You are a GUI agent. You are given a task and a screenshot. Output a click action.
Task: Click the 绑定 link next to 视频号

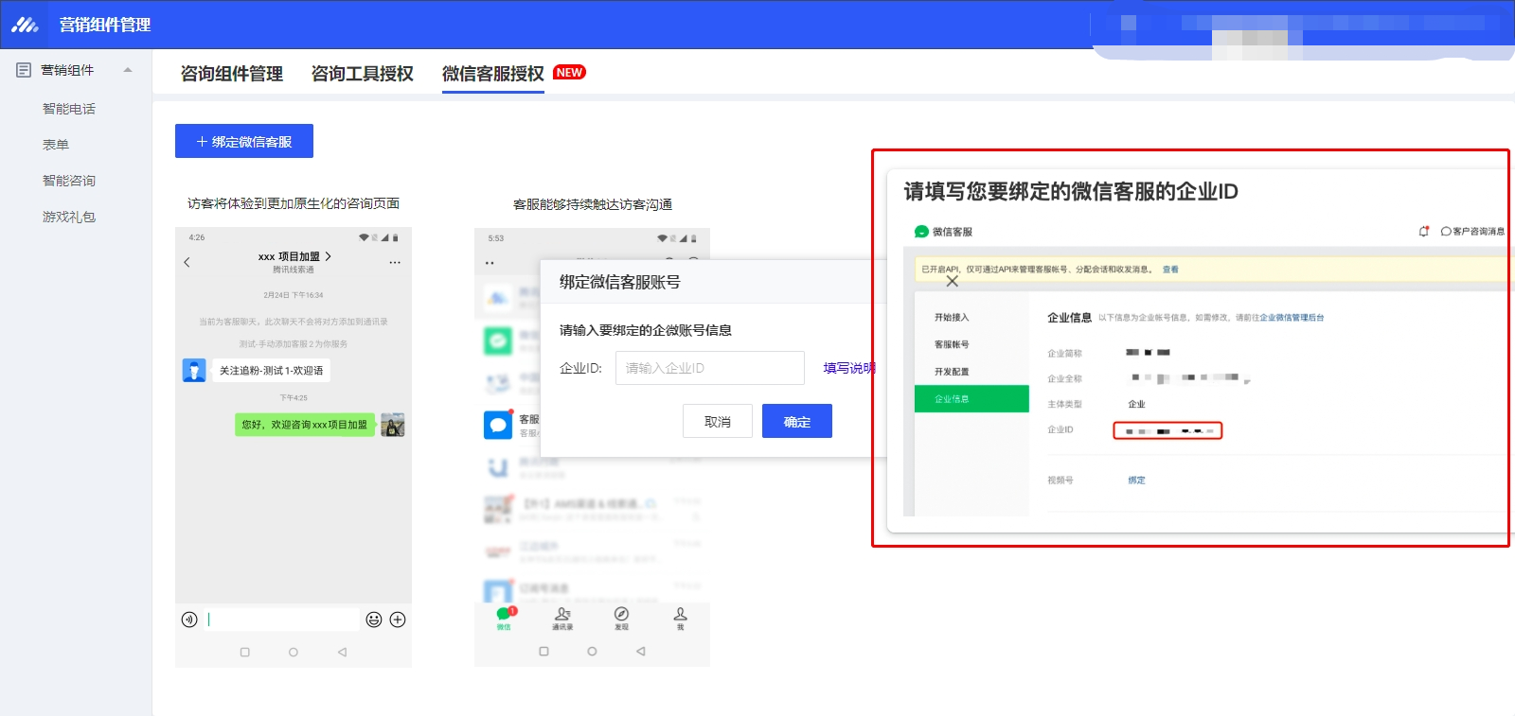coord(1136,480)
